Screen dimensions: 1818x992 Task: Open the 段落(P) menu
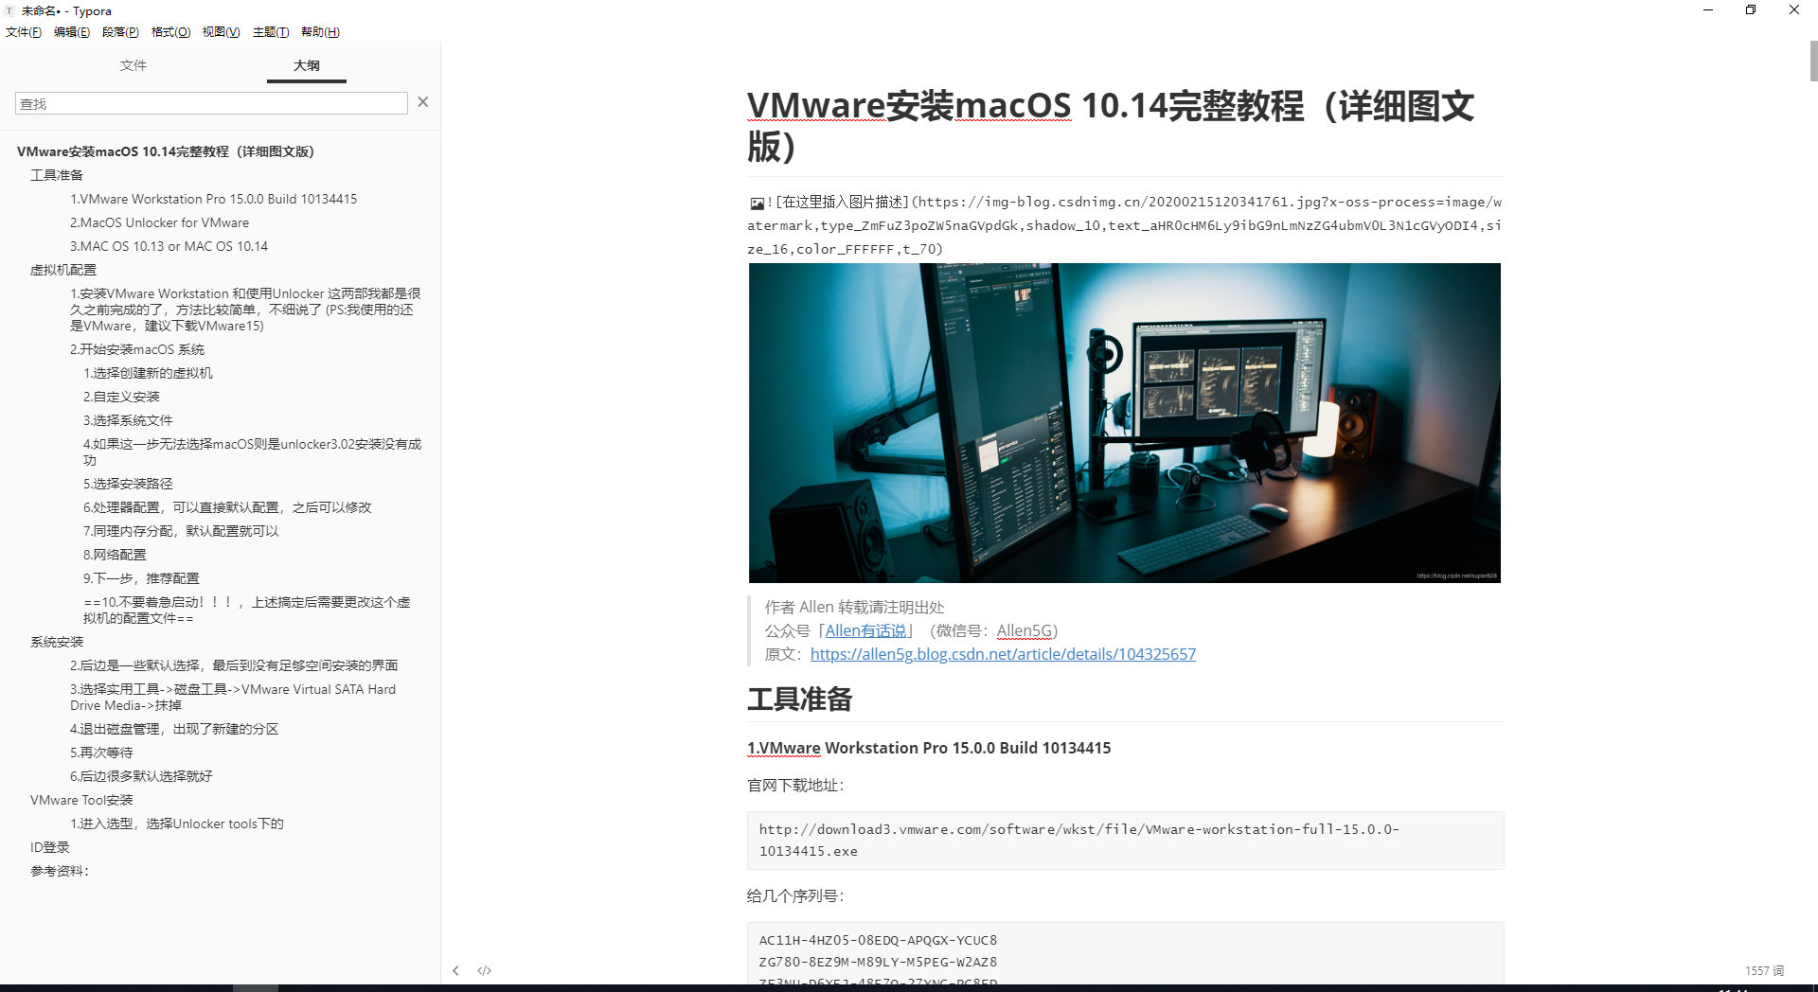click(x=120, y=32)
